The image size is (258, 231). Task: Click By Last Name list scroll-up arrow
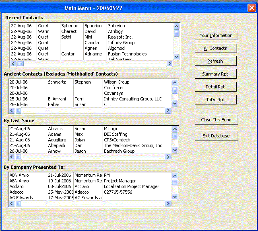(x=175, y=129)
